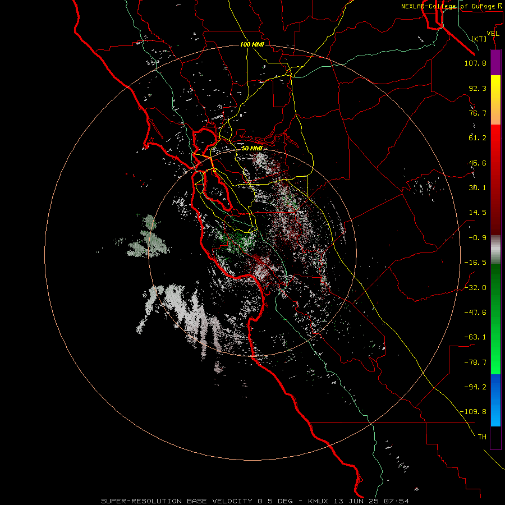Click the 14.5 velocity scale value
Viewport: 505px width, 505px height.
click(478, 213)
